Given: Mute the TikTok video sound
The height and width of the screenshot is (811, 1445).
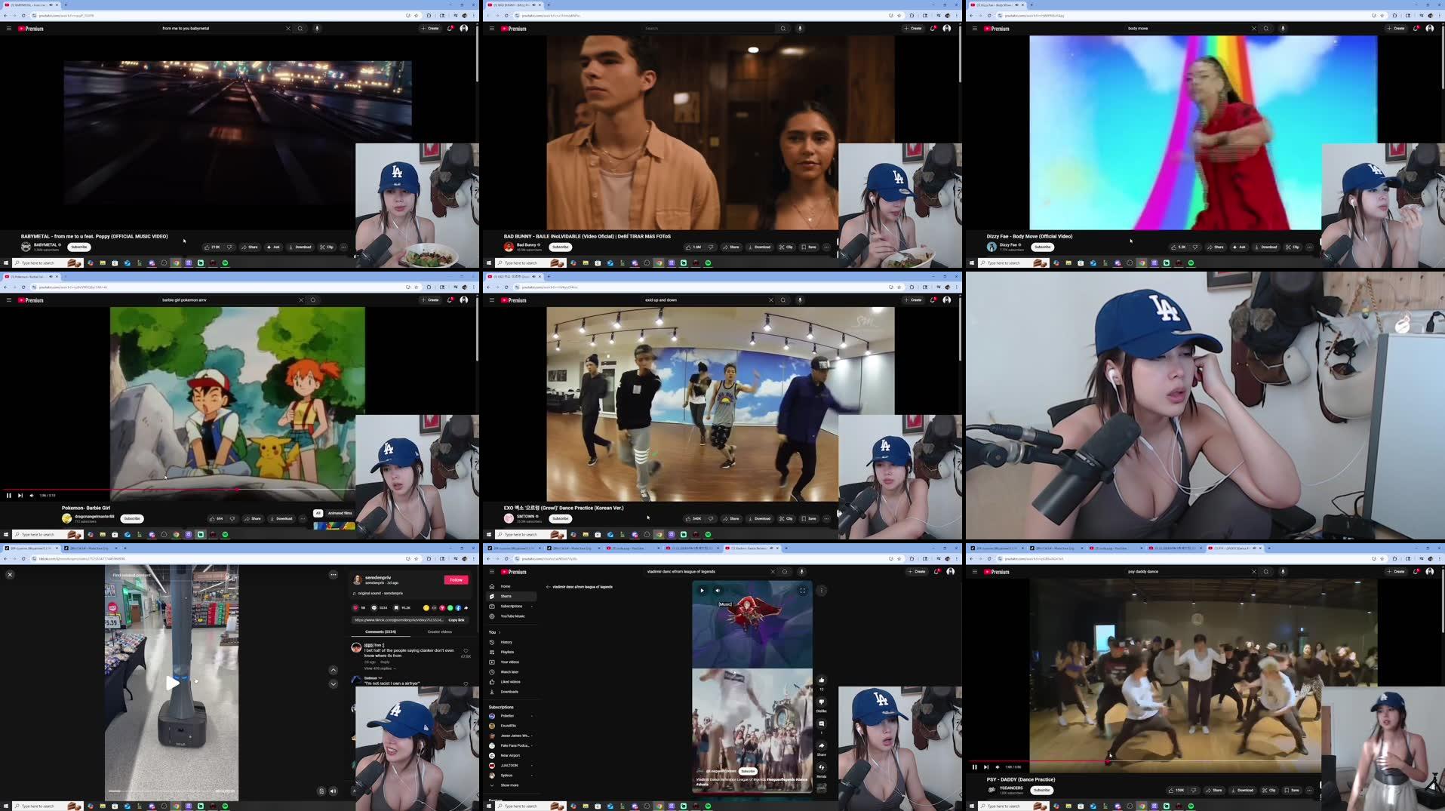Looking at the screenshot, I should 333,791.
